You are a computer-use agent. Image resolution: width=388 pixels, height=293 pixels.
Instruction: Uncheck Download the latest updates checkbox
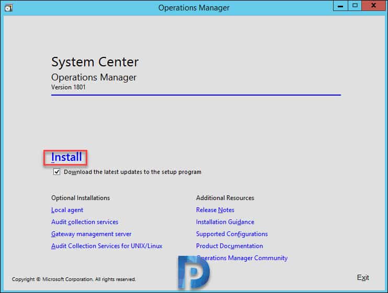(x=56, y=172)
